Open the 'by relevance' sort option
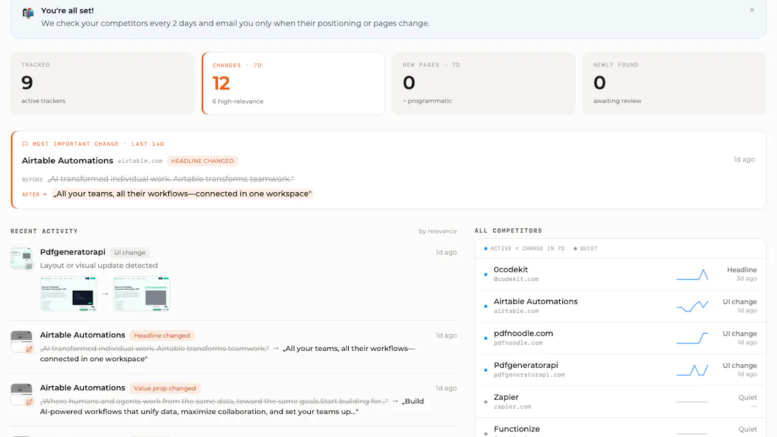The width and height of the screenshot is (777, 437). [x=437, y=231]
